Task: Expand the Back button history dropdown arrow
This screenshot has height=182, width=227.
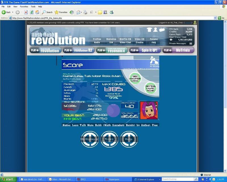Action: click(x=12, y=12)
